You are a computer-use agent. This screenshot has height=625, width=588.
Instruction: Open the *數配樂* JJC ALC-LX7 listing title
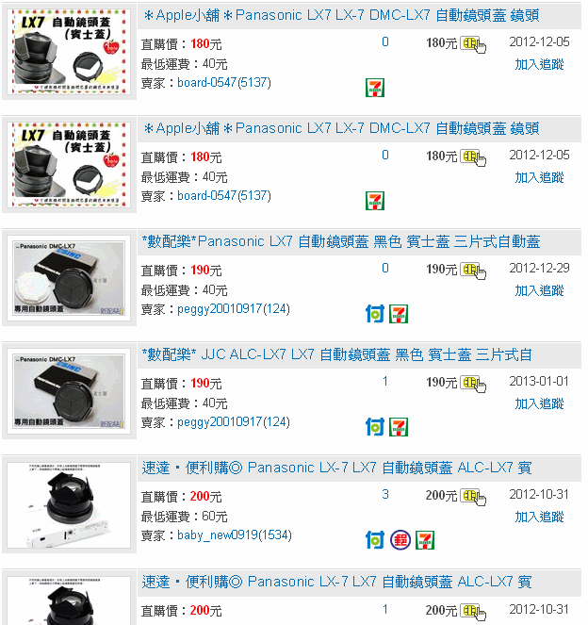pos(337,354)
